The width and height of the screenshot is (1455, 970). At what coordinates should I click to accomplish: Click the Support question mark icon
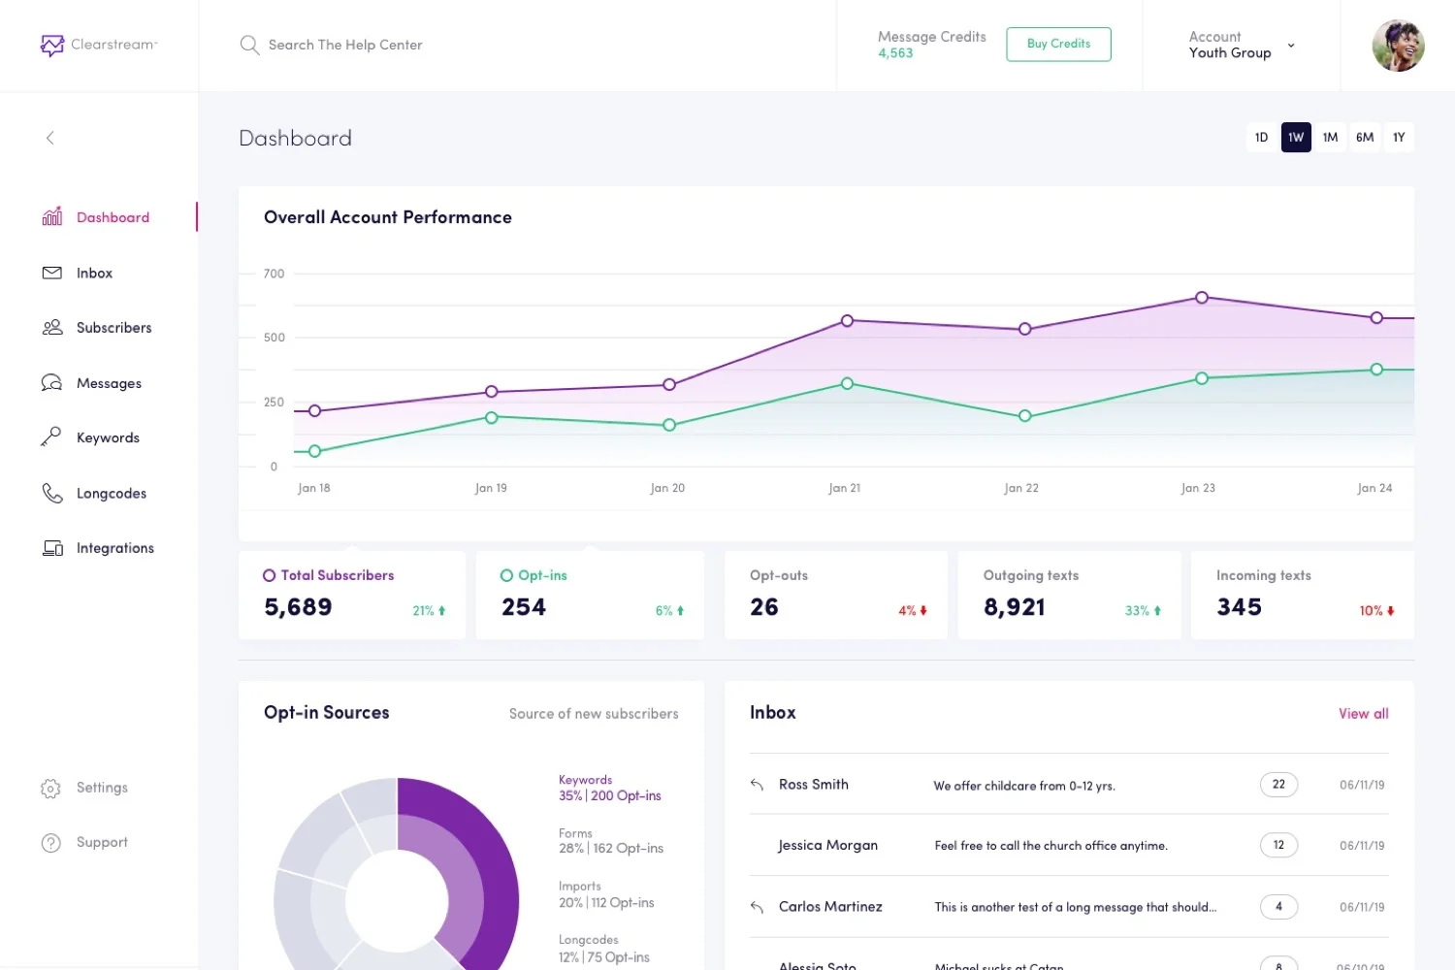51,843
